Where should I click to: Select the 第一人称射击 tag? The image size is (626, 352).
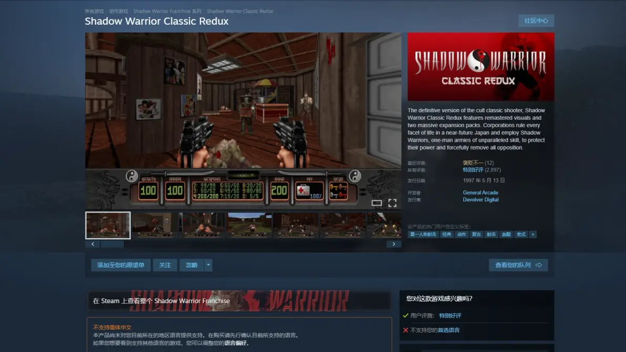coord(423,234)
